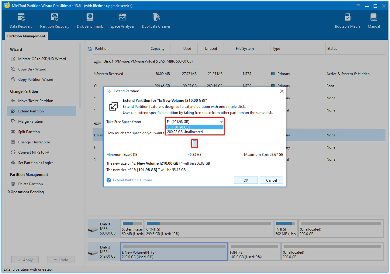Click Active & System & Hidden status
This screenshot has height=274, width=390.
tap(348, 74)
